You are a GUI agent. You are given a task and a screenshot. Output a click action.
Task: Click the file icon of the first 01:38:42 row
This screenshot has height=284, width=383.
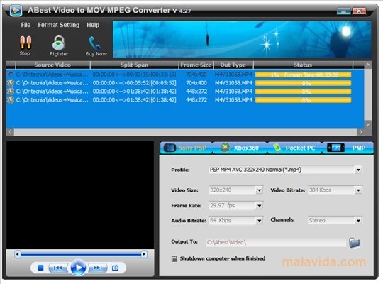(10, 92)
